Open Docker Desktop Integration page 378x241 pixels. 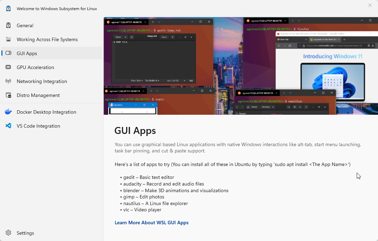coord(46,112)
